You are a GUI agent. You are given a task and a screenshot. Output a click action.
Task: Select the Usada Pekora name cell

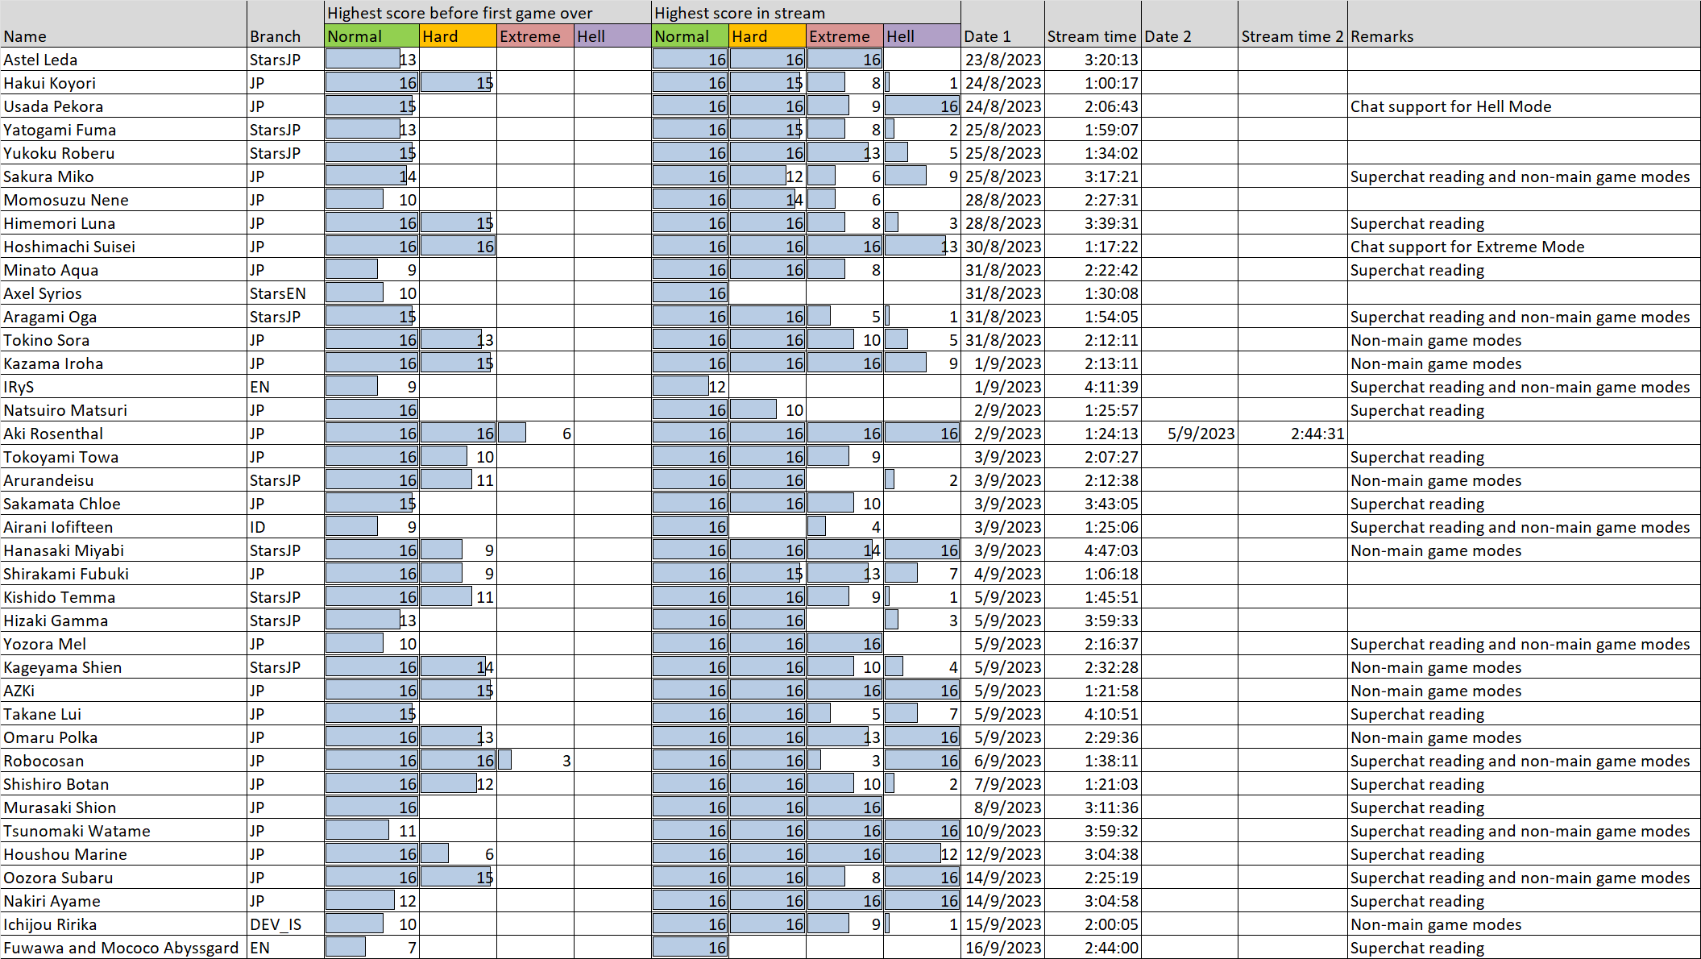click(123, 106)
